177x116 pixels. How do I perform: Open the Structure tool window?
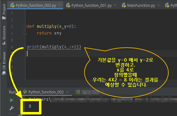tap(4, 35)
